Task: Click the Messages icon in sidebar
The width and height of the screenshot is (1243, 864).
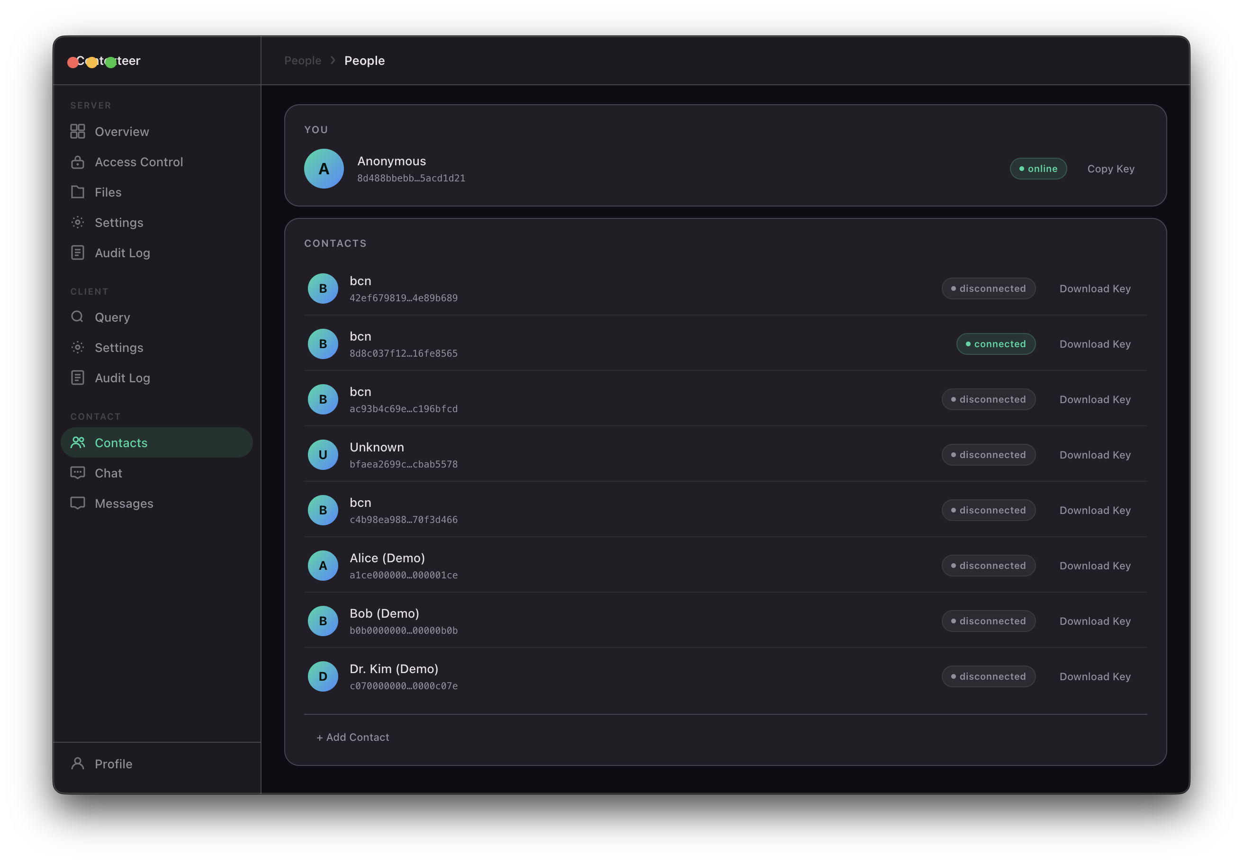Action: (x=77, y=504)
